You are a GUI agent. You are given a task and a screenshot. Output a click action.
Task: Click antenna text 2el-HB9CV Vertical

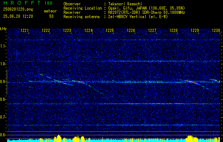(127, 17)
